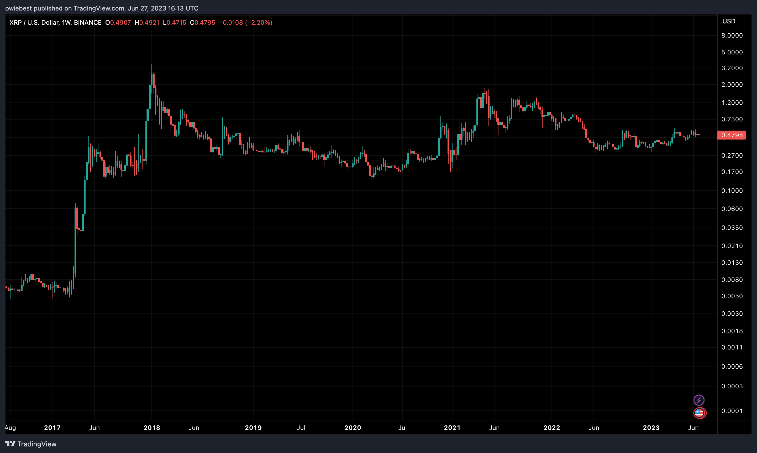
Task: Click the Jul label after 2020
Action: 402,428
